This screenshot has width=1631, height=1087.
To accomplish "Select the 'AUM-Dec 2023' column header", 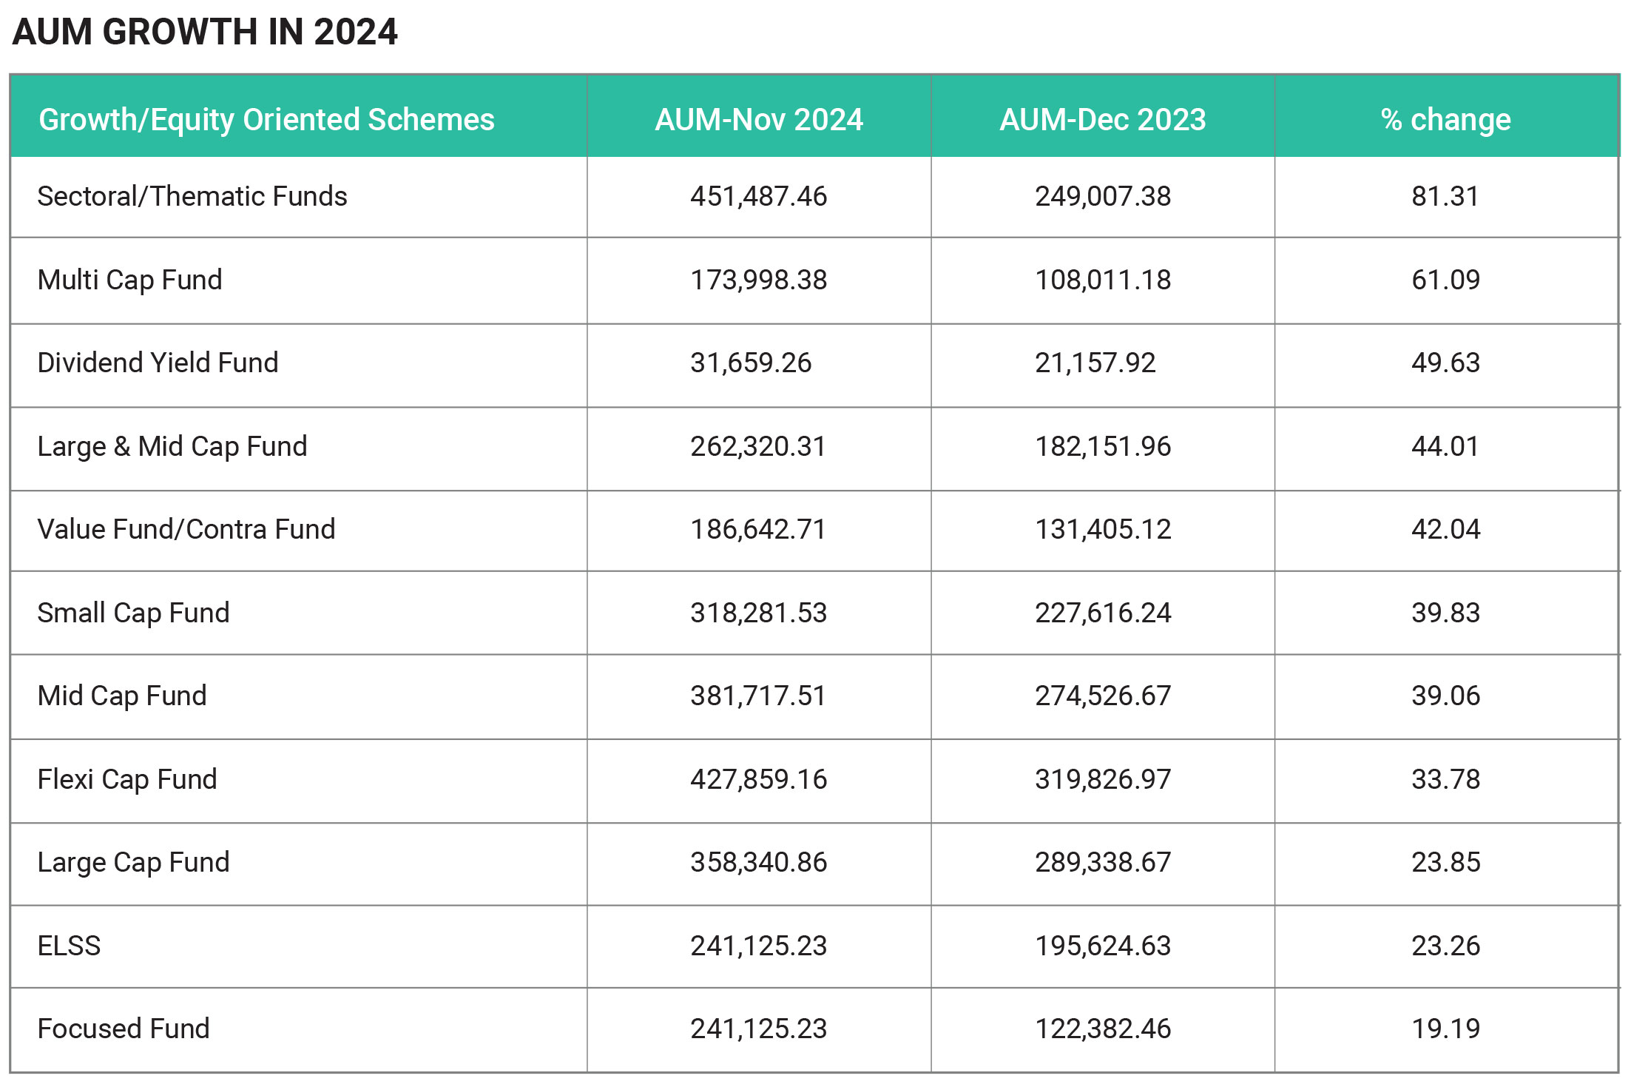I will click(1102, 120).
